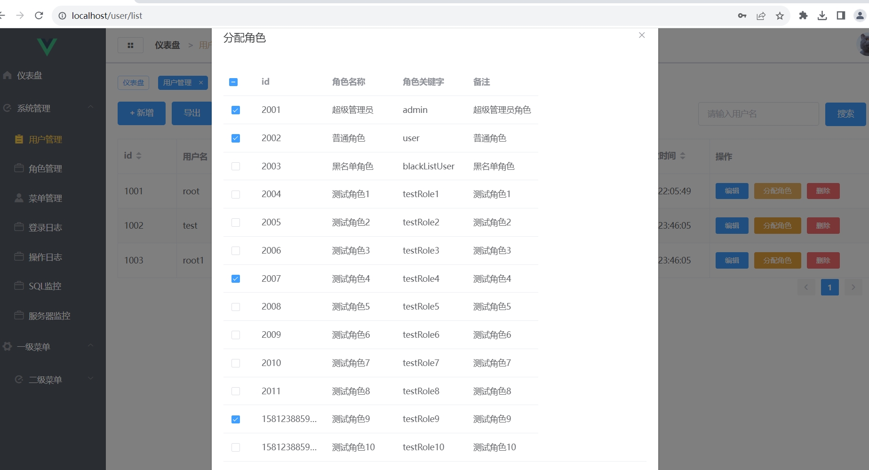The width and height of the screenshot is (869, 470).
Task: Click 删除 for user 1003 root1
Action: pyautogui.click(x=823, y=261)
